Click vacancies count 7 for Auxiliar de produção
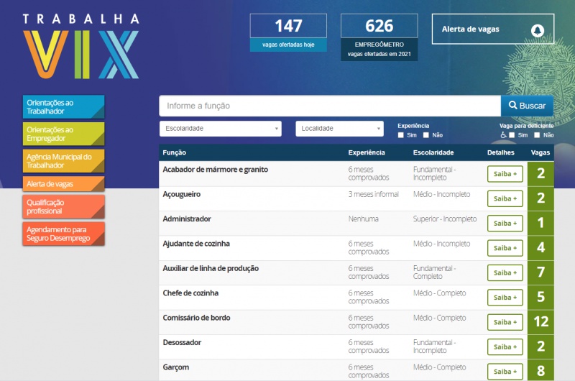 [x=541, y=273]
